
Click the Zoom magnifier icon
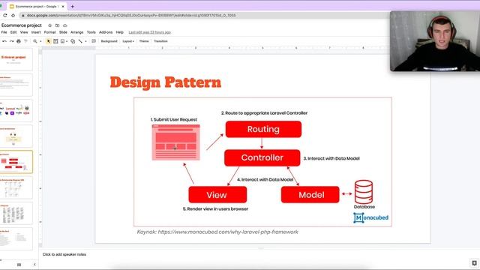(x=35, y=41)
